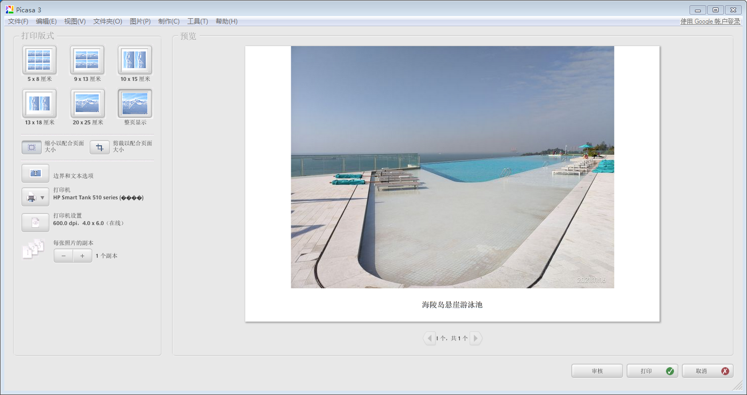This screenshot has height=395, width=747.
Task: Open 边界和文本选项 border and text options
Action: click(x=35, y=174)
